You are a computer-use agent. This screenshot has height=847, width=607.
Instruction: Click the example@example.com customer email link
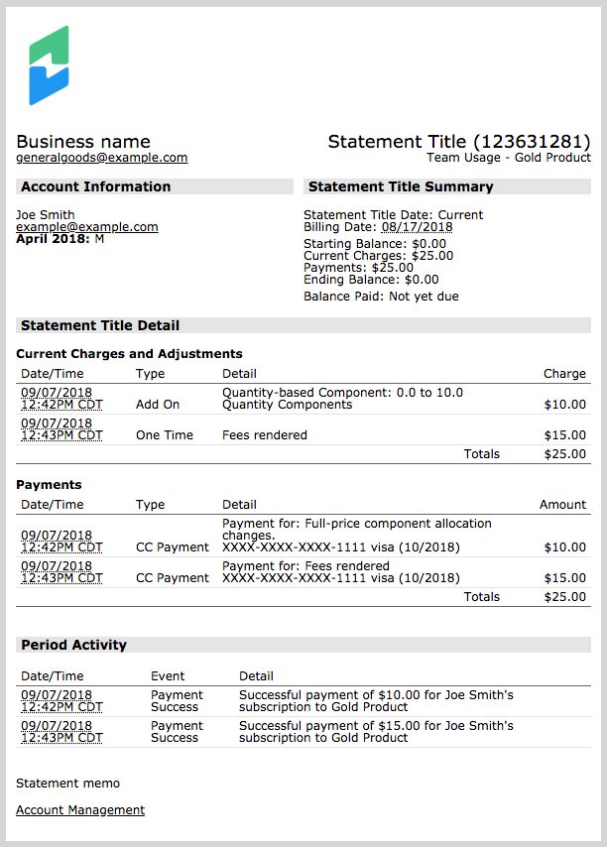87,227
